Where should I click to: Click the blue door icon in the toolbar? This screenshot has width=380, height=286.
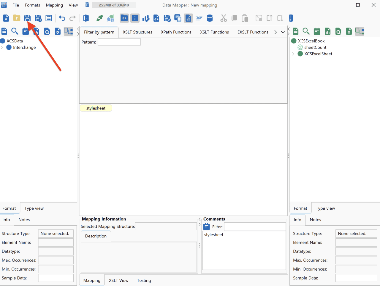pyautogui.click(x=86, y=18)
